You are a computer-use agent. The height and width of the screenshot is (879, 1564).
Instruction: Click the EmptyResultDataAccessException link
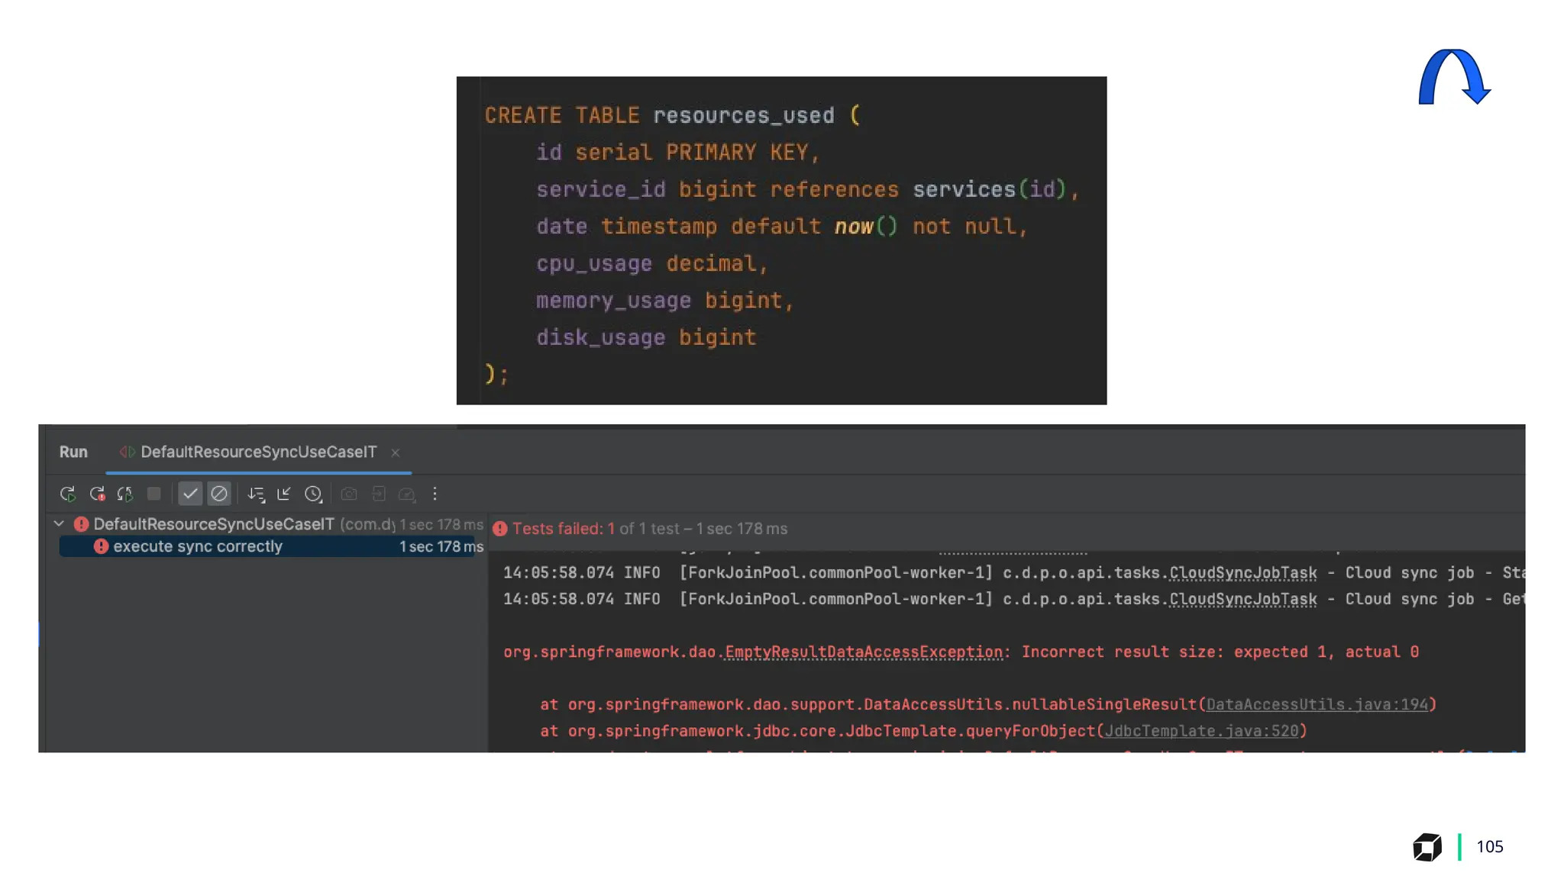click(863, 652)
